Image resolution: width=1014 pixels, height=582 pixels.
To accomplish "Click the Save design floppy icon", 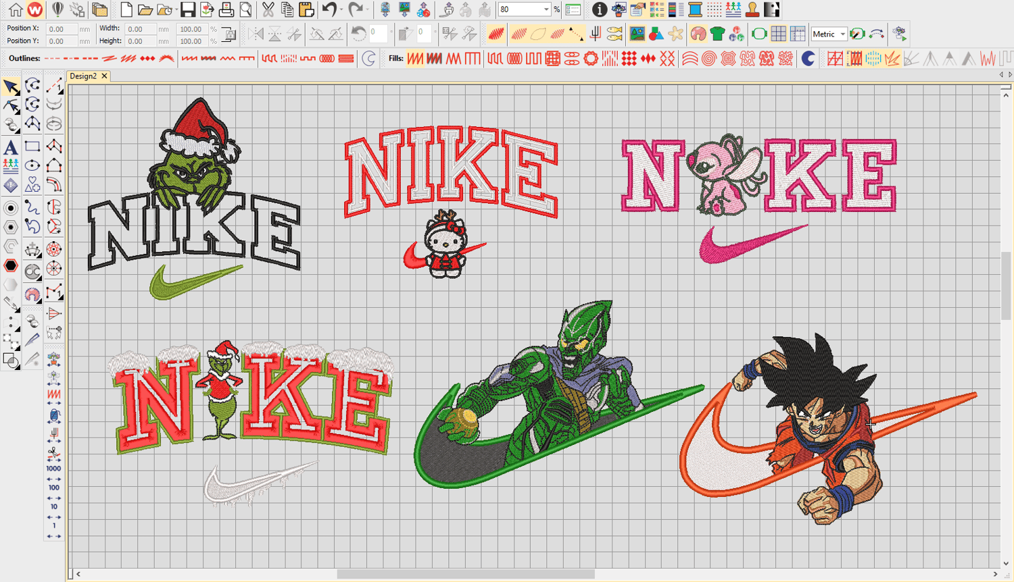I will point(188,9).
